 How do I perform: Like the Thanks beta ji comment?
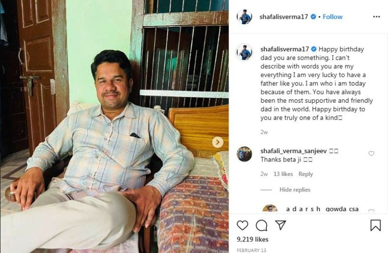(371, 154)
